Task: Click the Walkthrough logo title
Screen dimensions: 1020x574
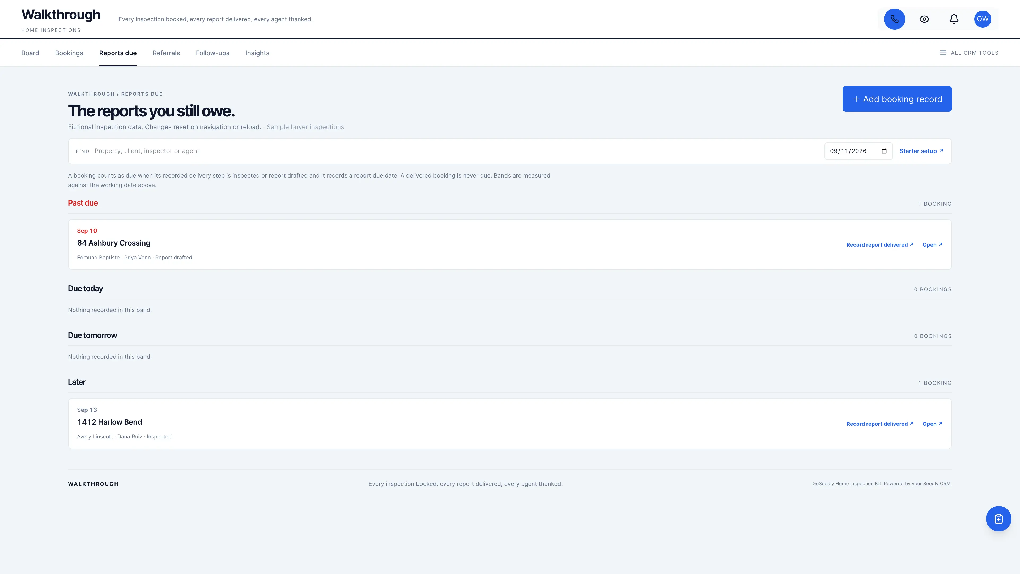Action: (x=61, y=15)
